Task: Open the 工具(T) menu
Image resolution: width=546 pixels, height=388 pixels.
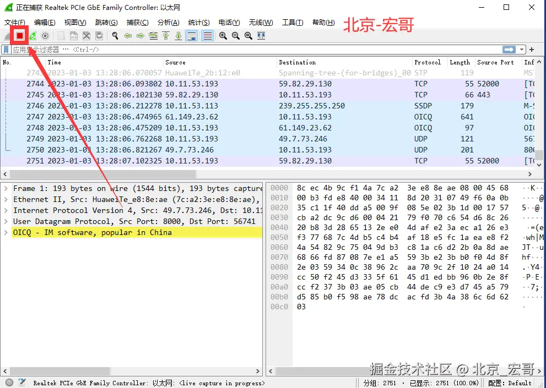Action: [x=293, y=22]
